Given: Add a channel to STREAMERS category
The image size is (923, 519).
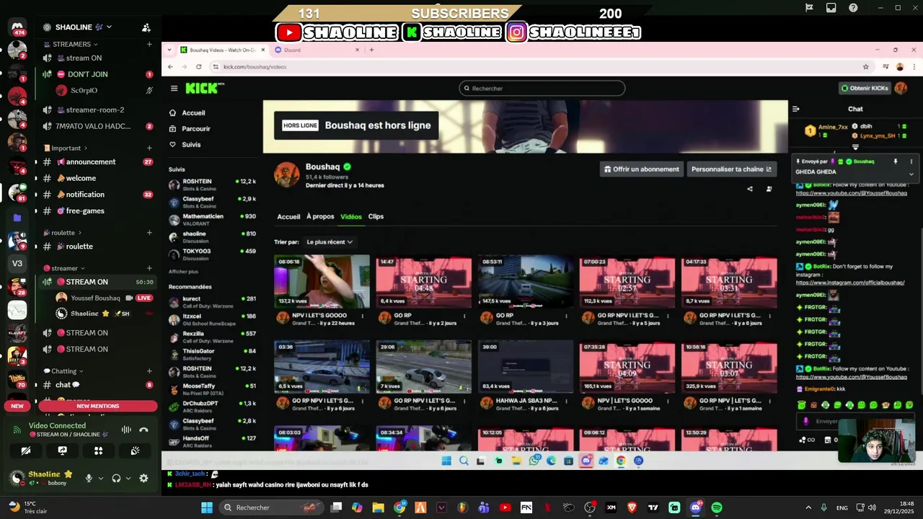Looking at the screenshot, I should click(149, 44).
